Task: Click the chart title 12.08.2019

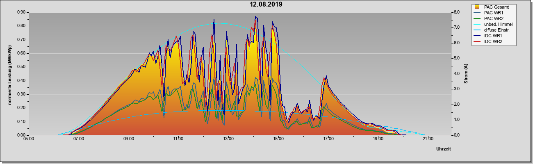Action: click(266, 5)
